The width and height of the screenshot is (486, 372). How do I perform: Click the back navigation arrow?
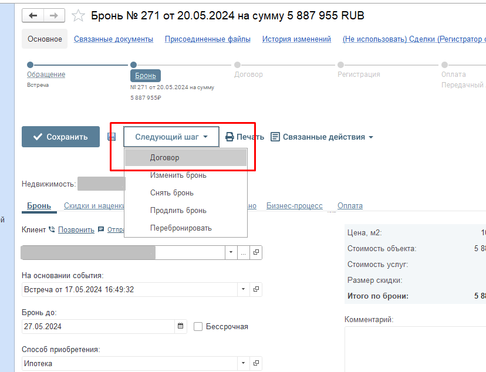pyautogui.click(x=33, y=16)
